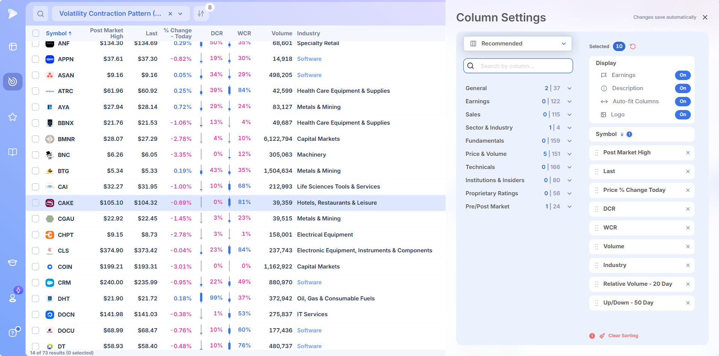Viewport: 719px width, 356px height.
Task: Remove the Post Market High column
Action: coord(688,153)
